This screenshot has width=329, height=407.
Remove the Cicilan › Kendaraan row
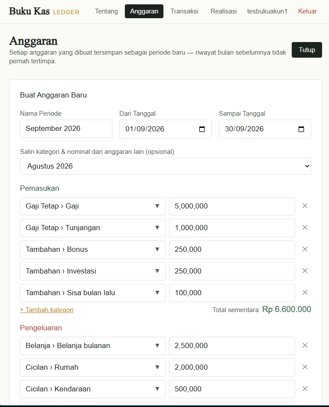click(305, 389)
